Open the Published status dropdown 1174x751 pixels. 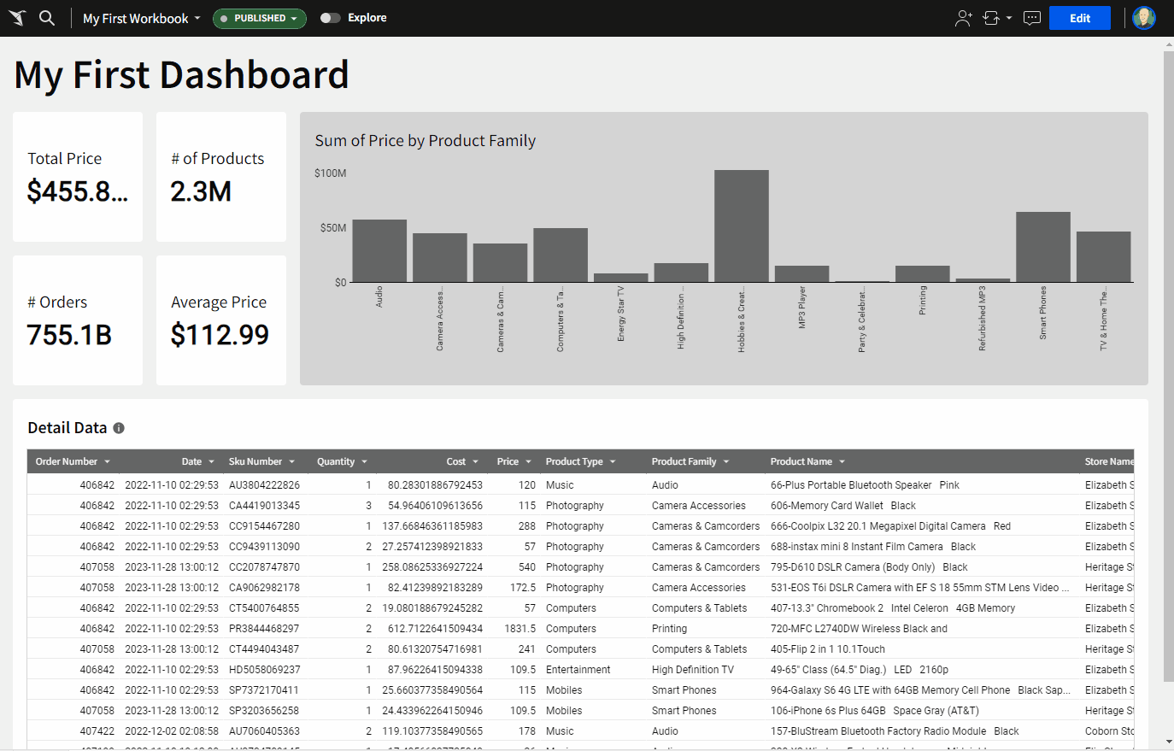(x=260, y=18)
